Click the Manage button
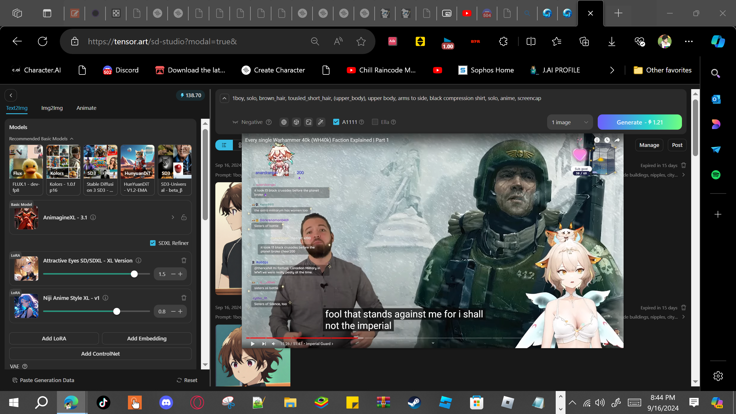Viewport: 736px width, 414px height. tap(649, 145)
